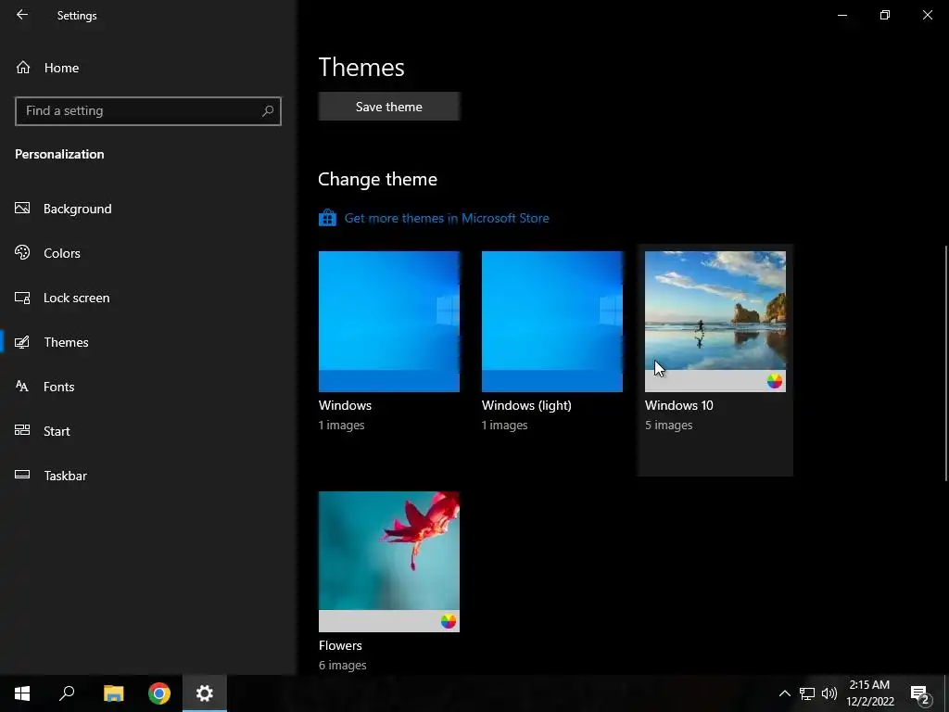Open the network status tray icon

(807, 693)
